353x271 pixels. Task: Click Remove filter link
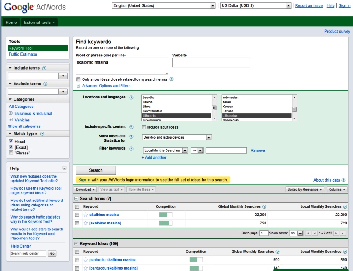[x=258, y=150]
